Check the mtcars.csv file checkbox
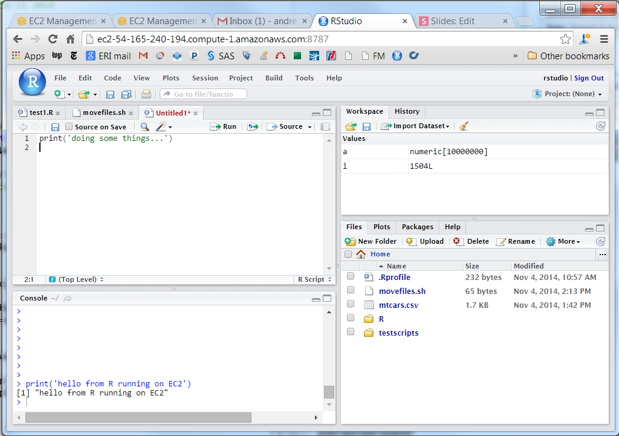 coord(351,304)
